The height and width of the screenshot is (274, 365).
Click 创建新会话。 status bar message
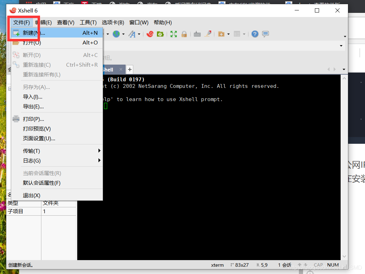pos(21,265)
